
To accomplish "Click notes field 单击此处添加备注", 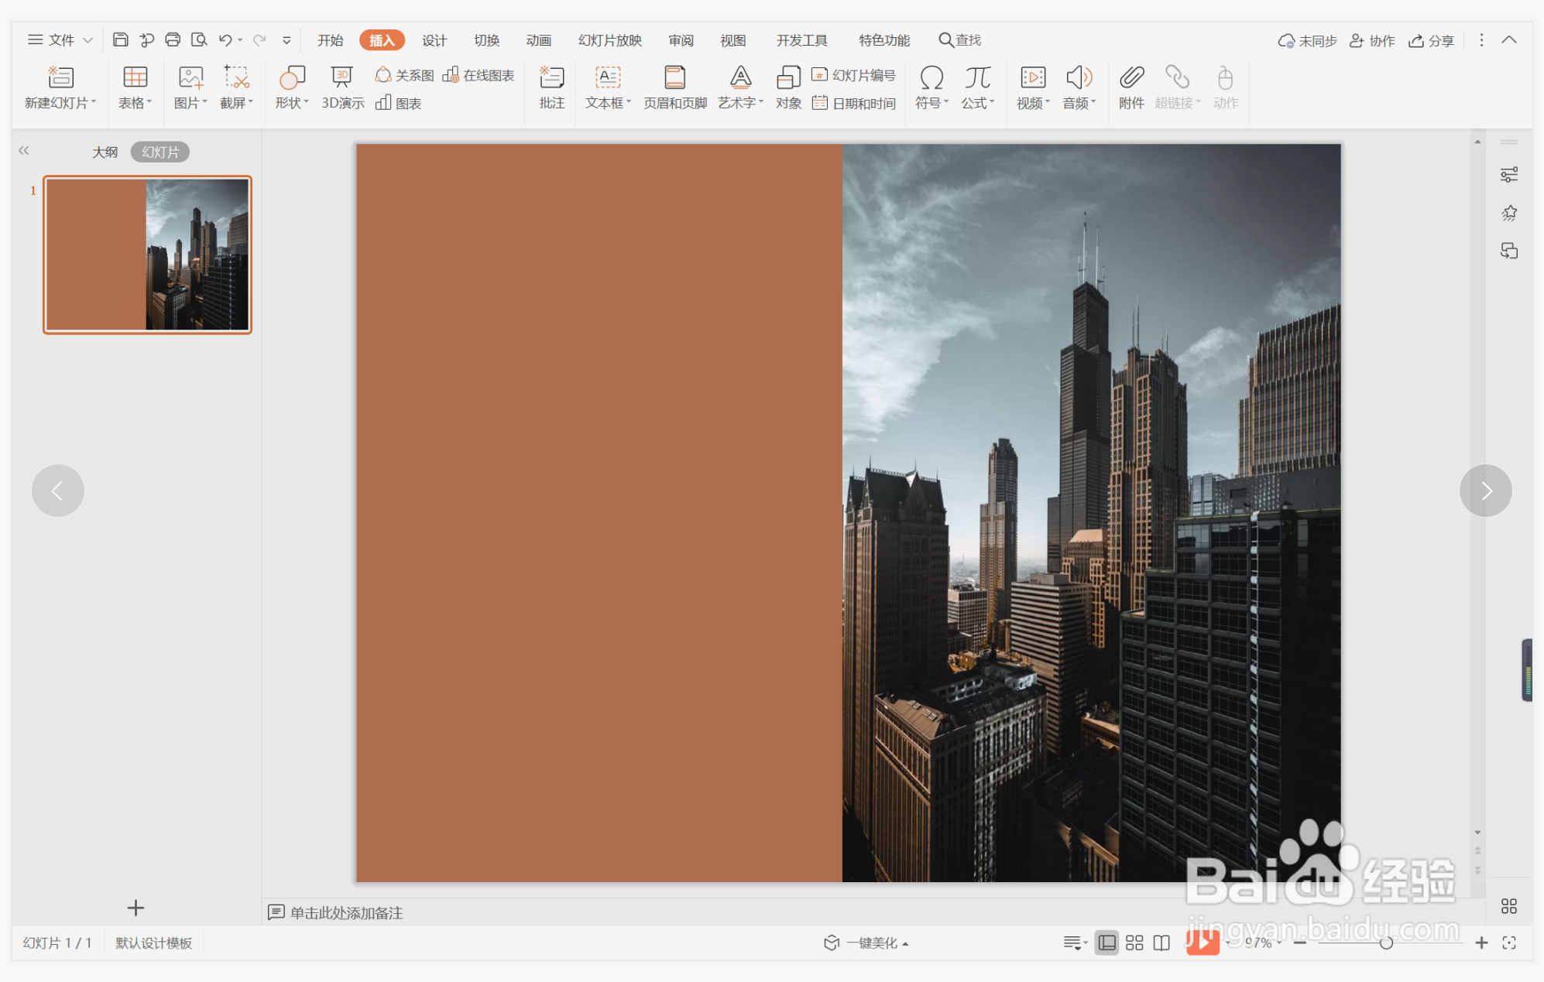I will coord(346,912).
